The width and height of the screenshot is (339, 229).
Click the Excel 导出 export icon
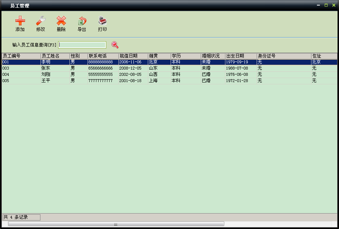coord(82,21)
